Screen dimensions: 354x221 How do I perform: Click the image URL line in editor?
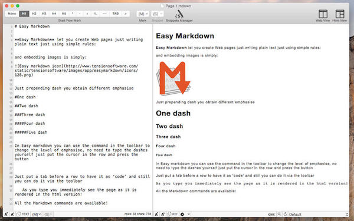(x=76, y=70)
